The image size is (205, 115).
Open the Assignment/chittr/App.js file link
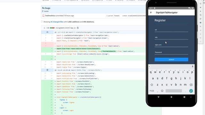tap(66, 28)
